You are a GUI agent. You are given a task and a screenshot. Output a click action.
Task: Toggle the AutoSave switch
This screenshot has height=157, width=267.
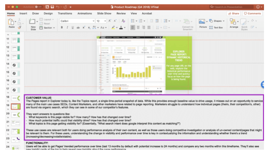click(x=39, y=7)
